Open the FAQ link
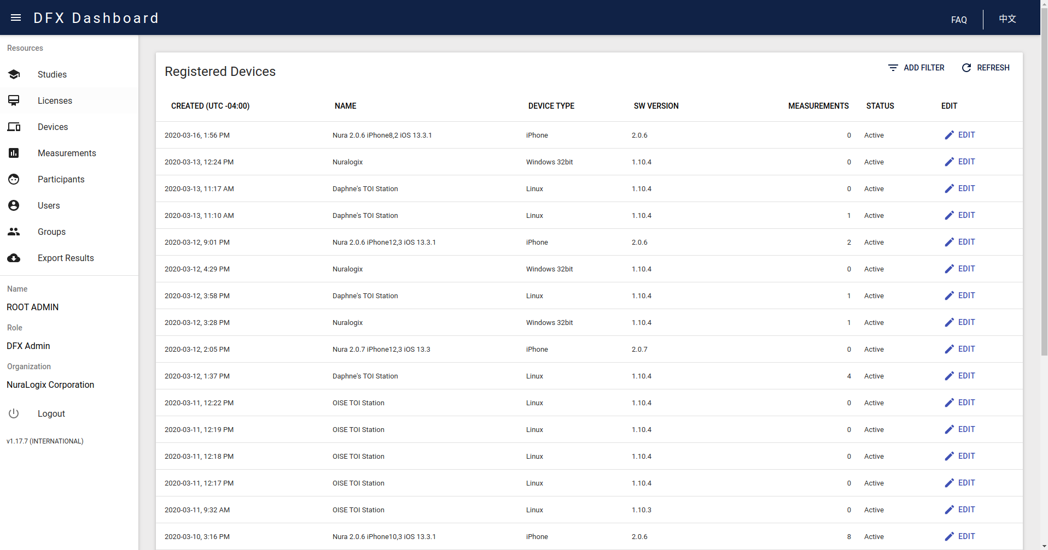The image size is (1048, 550). 959,20
